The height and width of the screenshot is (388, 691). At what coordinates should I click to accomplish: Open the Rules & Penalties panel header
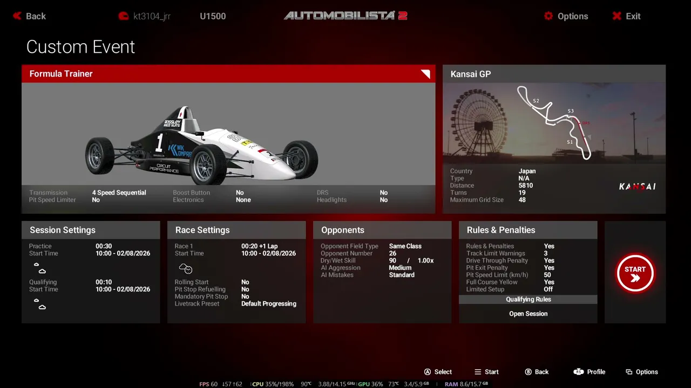pos(528,230)
